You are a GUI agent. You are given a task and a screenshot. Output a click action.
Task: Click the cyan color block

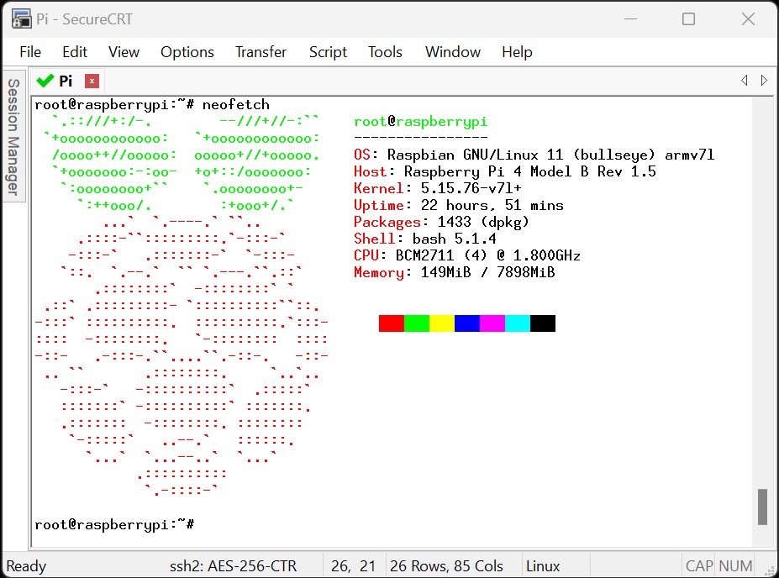coord(518,323)
